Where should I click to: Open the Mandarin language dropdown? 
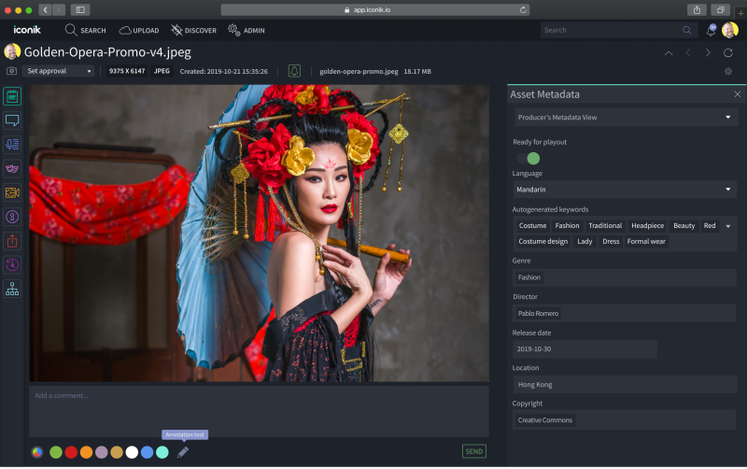[625, 190]
